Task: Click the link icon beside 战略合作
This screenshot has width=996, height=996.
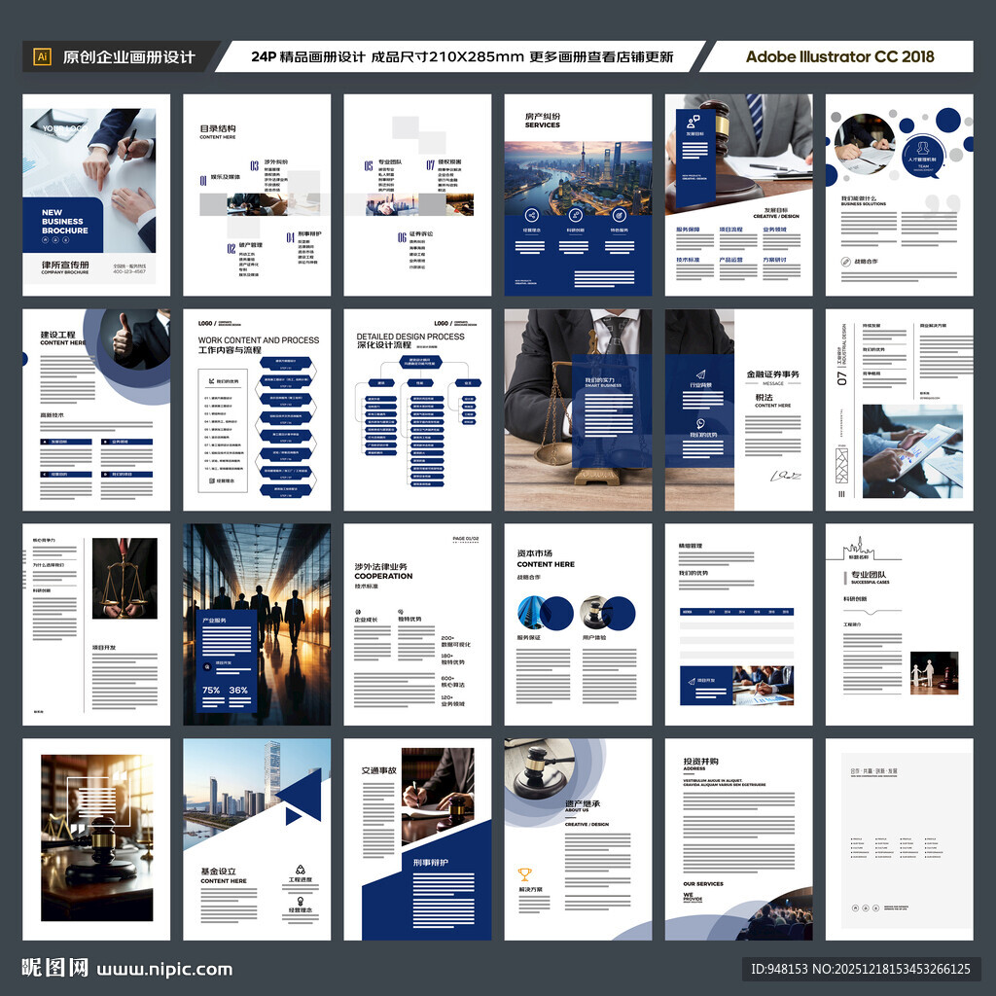Action: [846, 261]
